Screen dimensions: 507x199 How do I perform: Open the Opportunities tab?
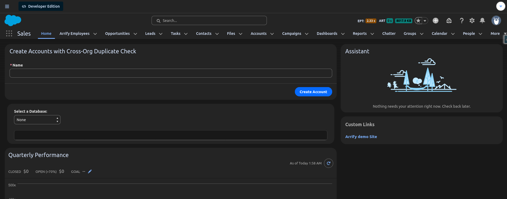[x=117, y=34]
